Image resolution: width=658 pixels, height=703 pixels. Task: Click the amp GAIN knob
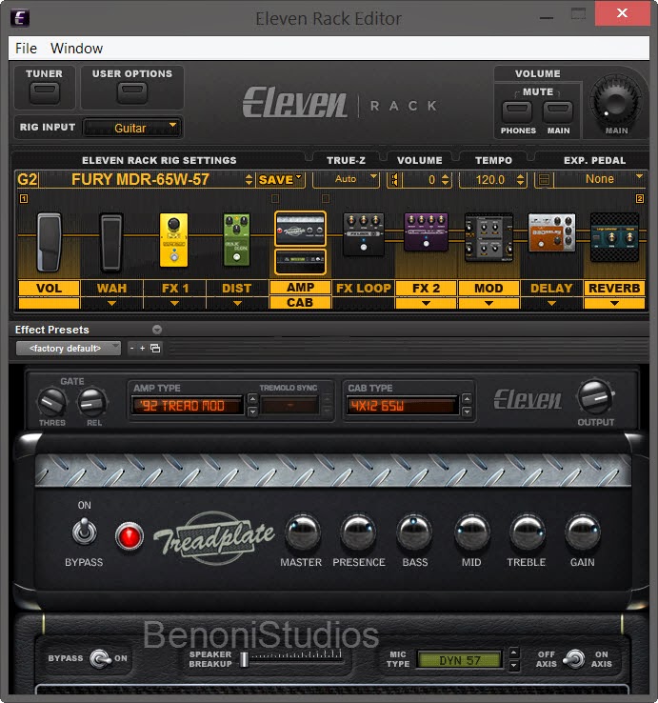[582, 532]
